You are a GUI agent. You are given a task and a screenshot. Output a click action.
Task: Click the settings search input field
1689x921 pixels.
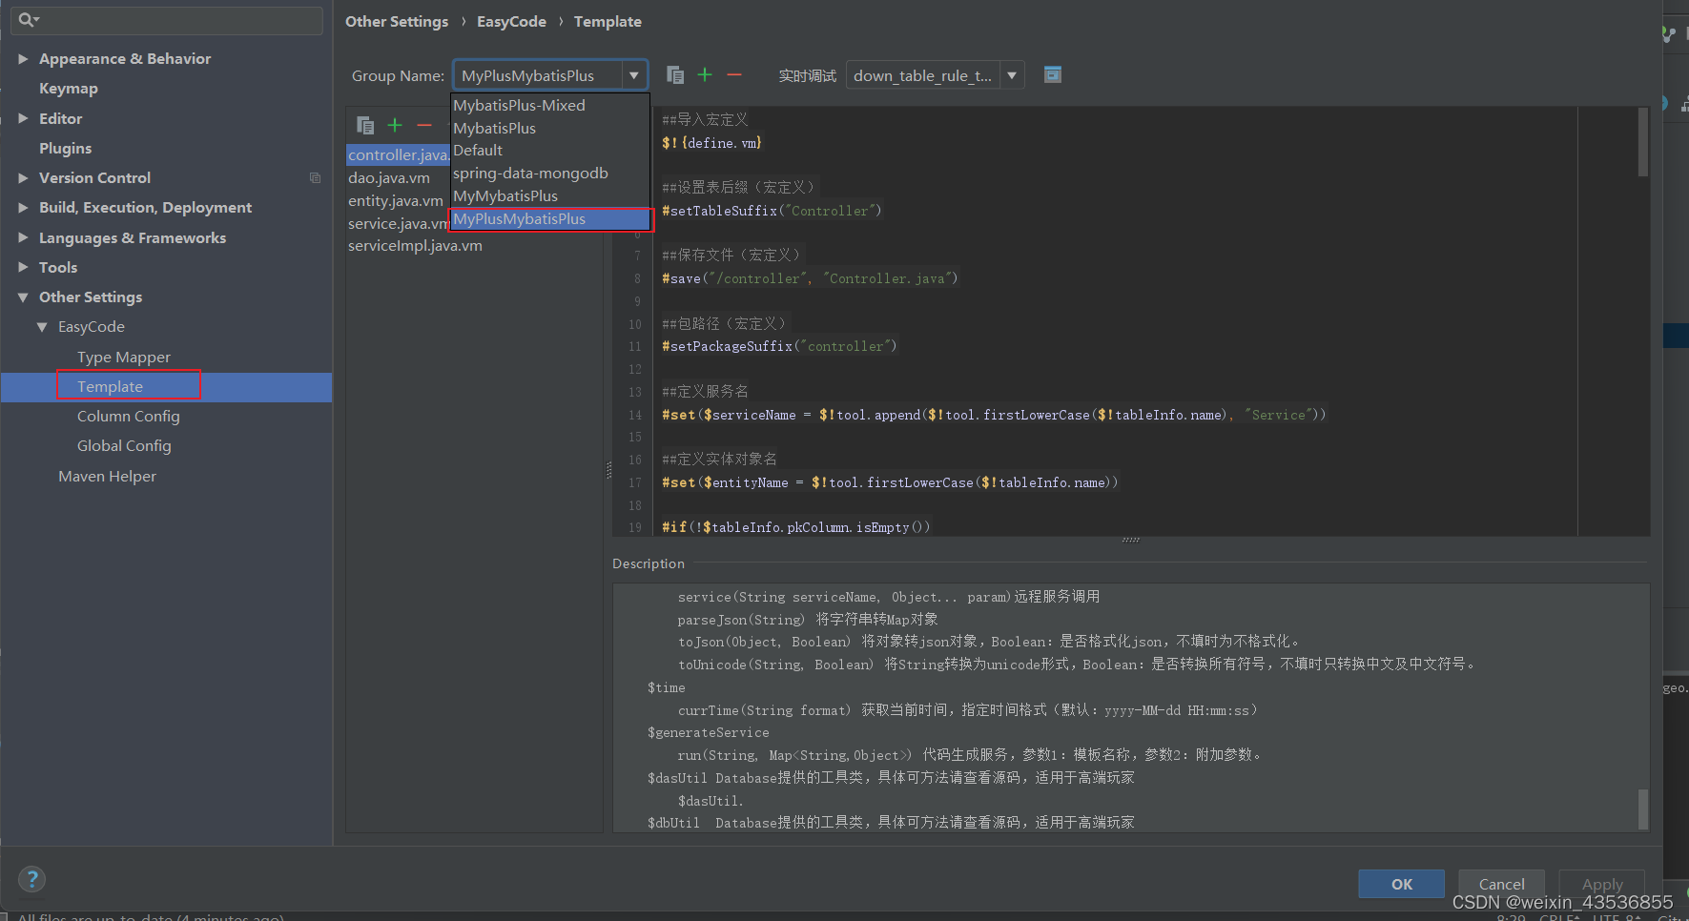(167, 20)
